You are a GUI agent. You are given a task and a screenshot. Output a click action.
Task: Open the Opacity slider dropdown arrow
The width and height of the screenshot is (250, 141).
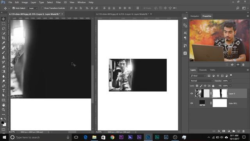click(230, 81)
